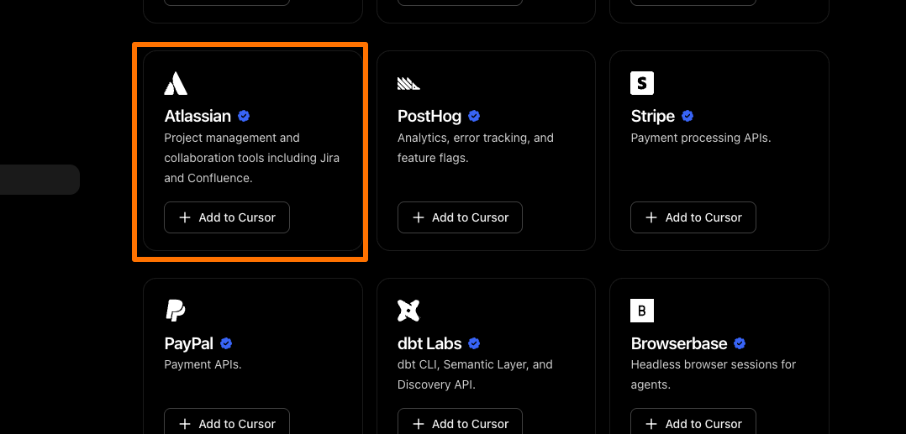The height and width of the screenshot is (434, 906).
Task: Click the Browserbase B logo icon
Action: coord(642,311)
